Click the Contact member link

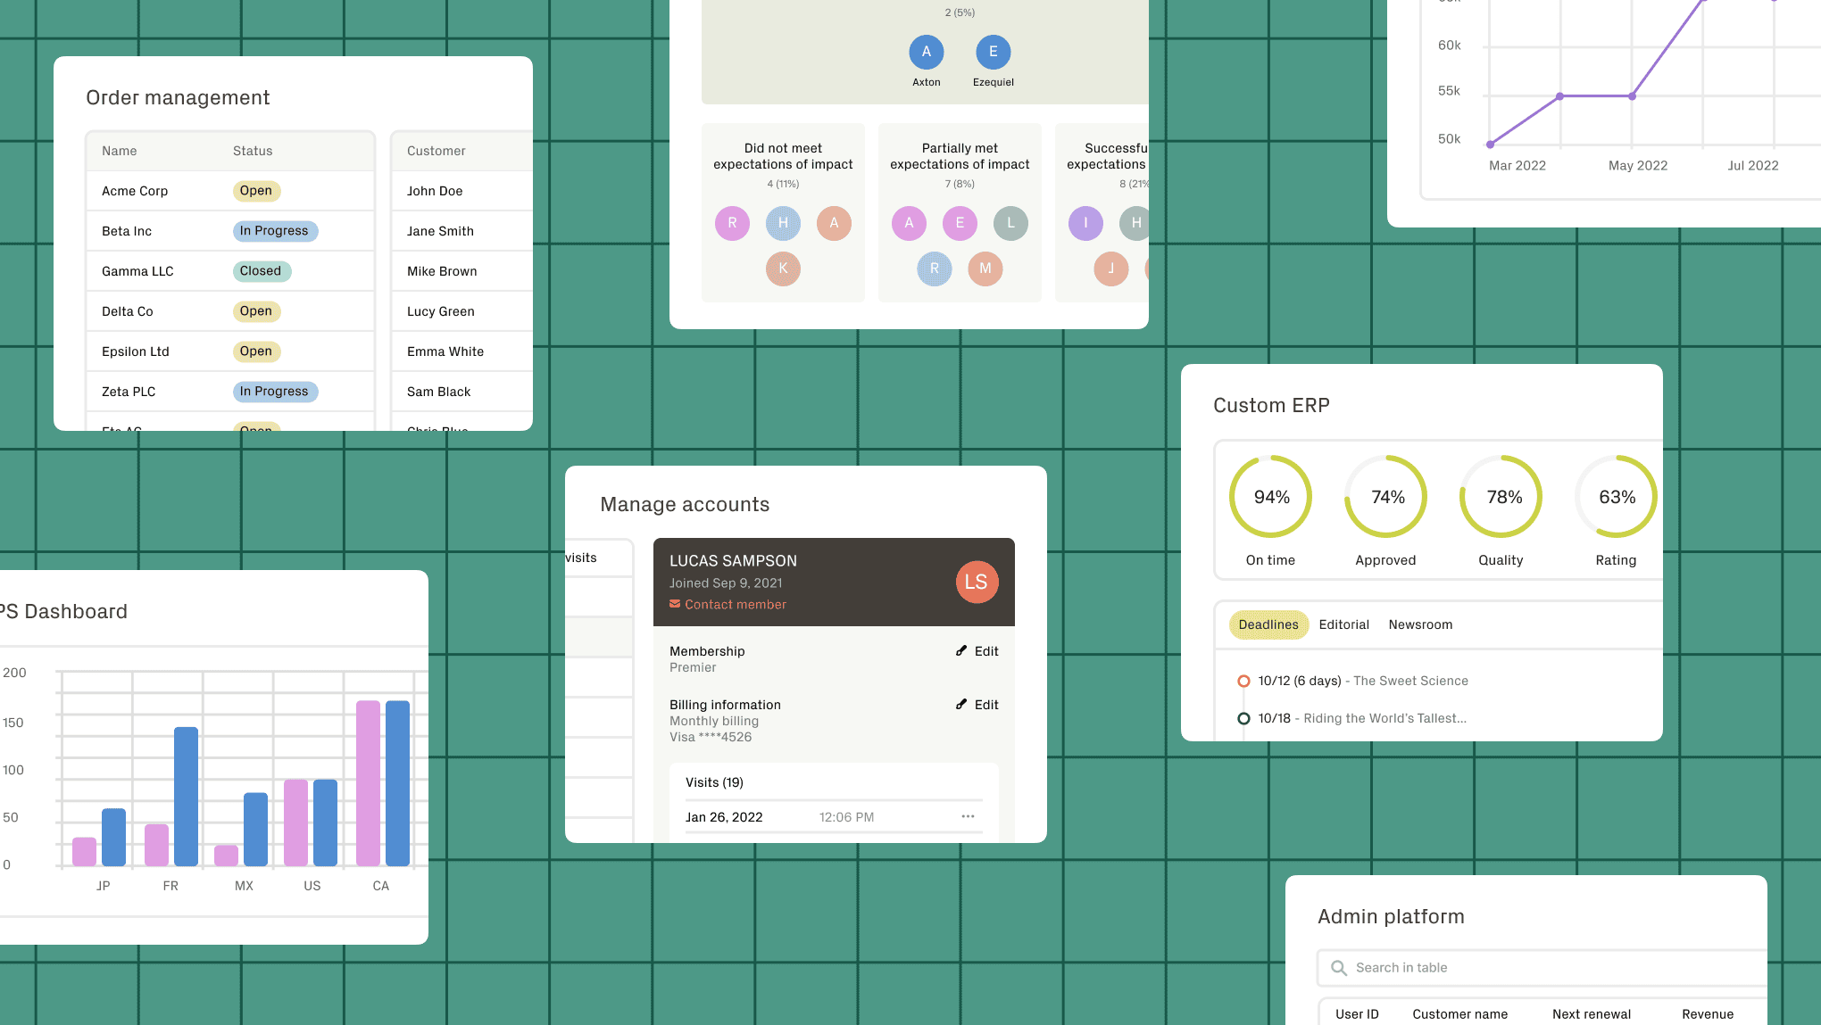click(735, 605)
